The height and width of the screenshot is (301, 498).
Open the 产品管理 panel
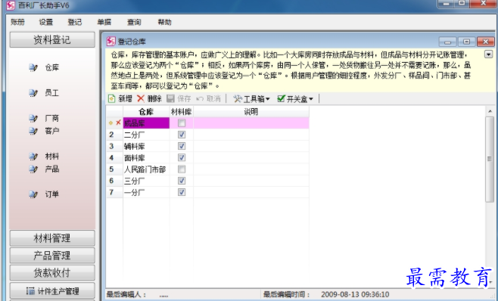pos(52,256)
